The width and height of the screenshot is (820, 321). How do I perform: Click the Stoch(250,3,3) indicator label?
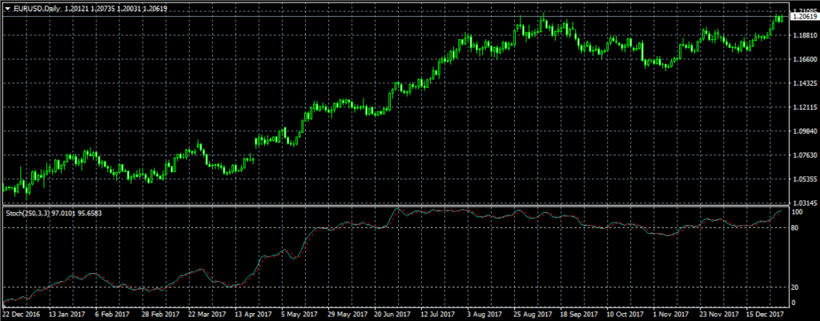click(29, 213)
